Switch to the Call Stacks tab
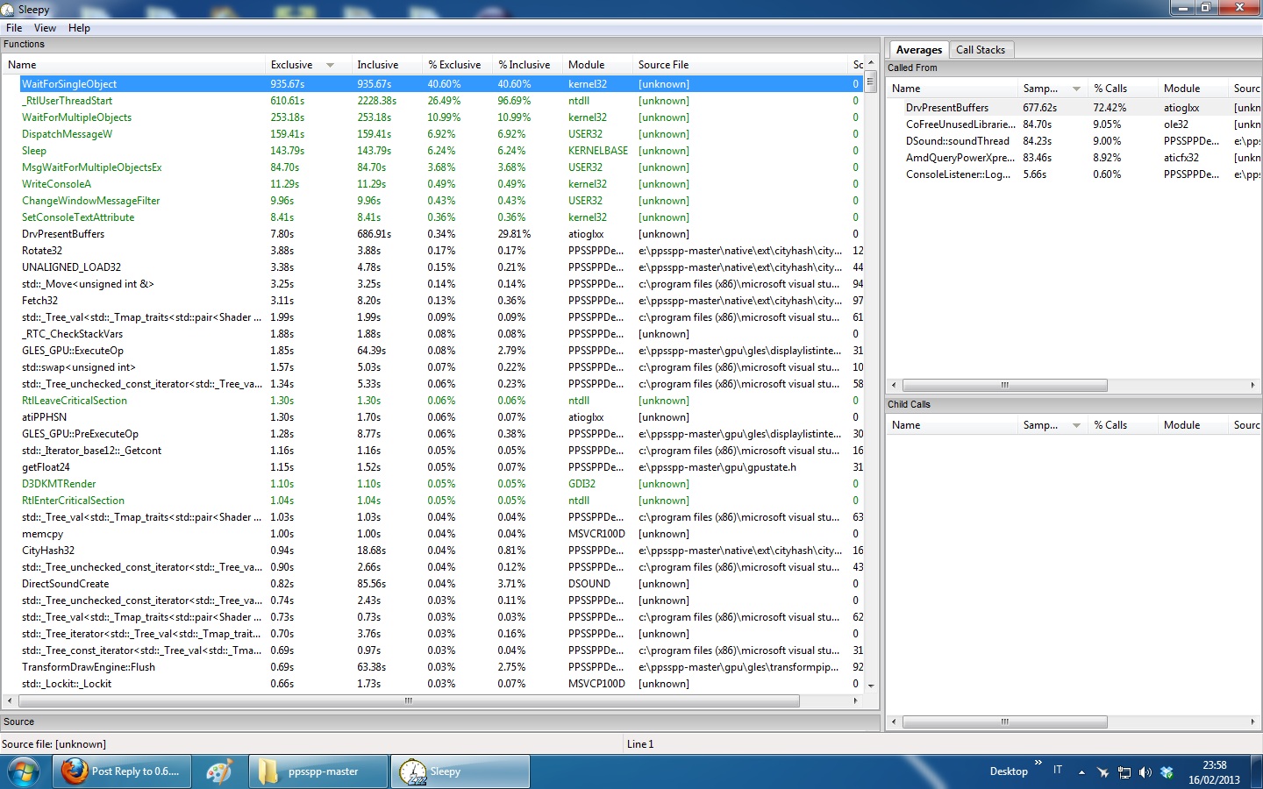This screenshot has height=789, width=1263. click(980, 50)
